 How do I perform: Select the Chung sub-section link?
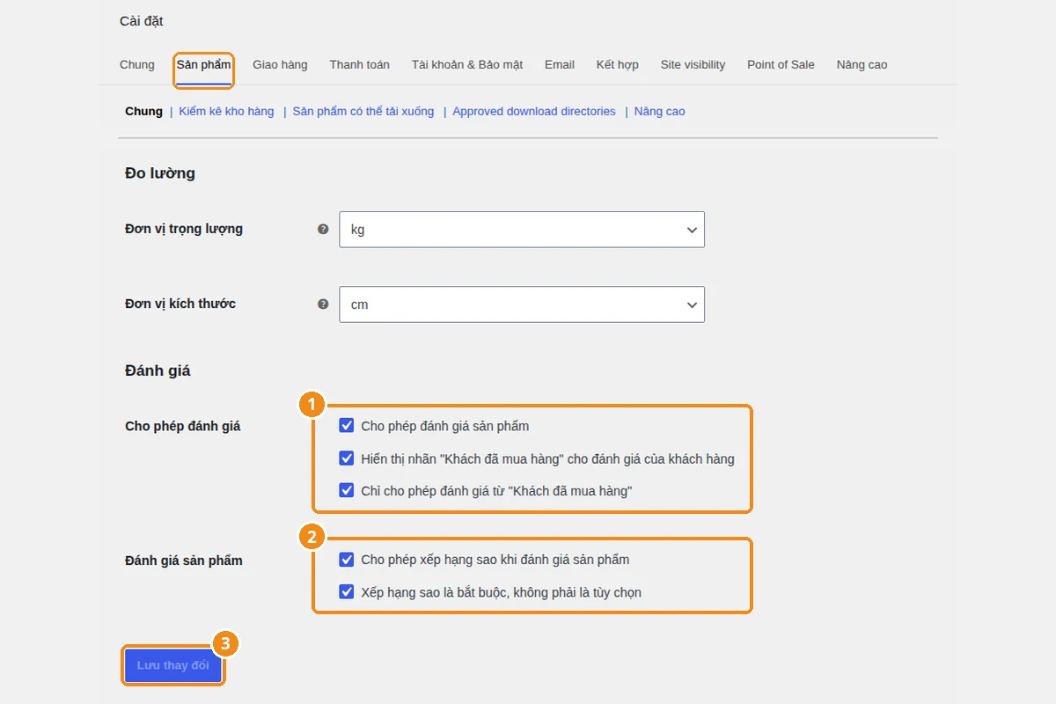point(144,111)
